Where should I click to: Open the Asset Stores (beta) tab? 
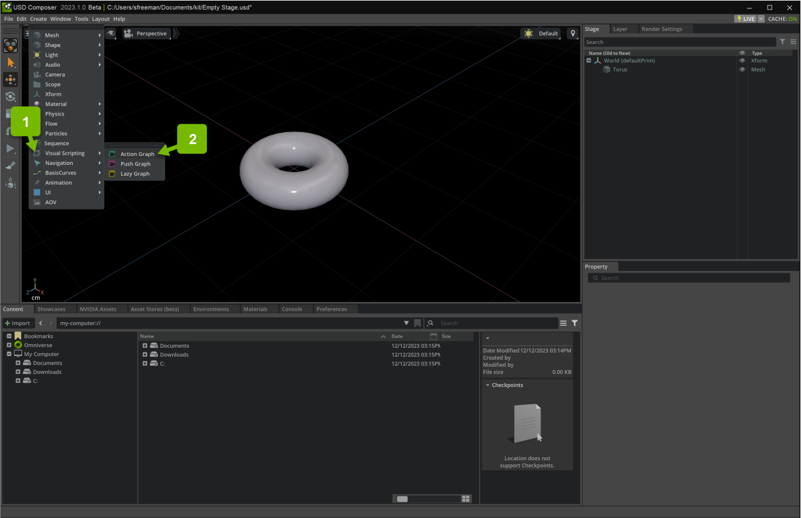point(155,309)
